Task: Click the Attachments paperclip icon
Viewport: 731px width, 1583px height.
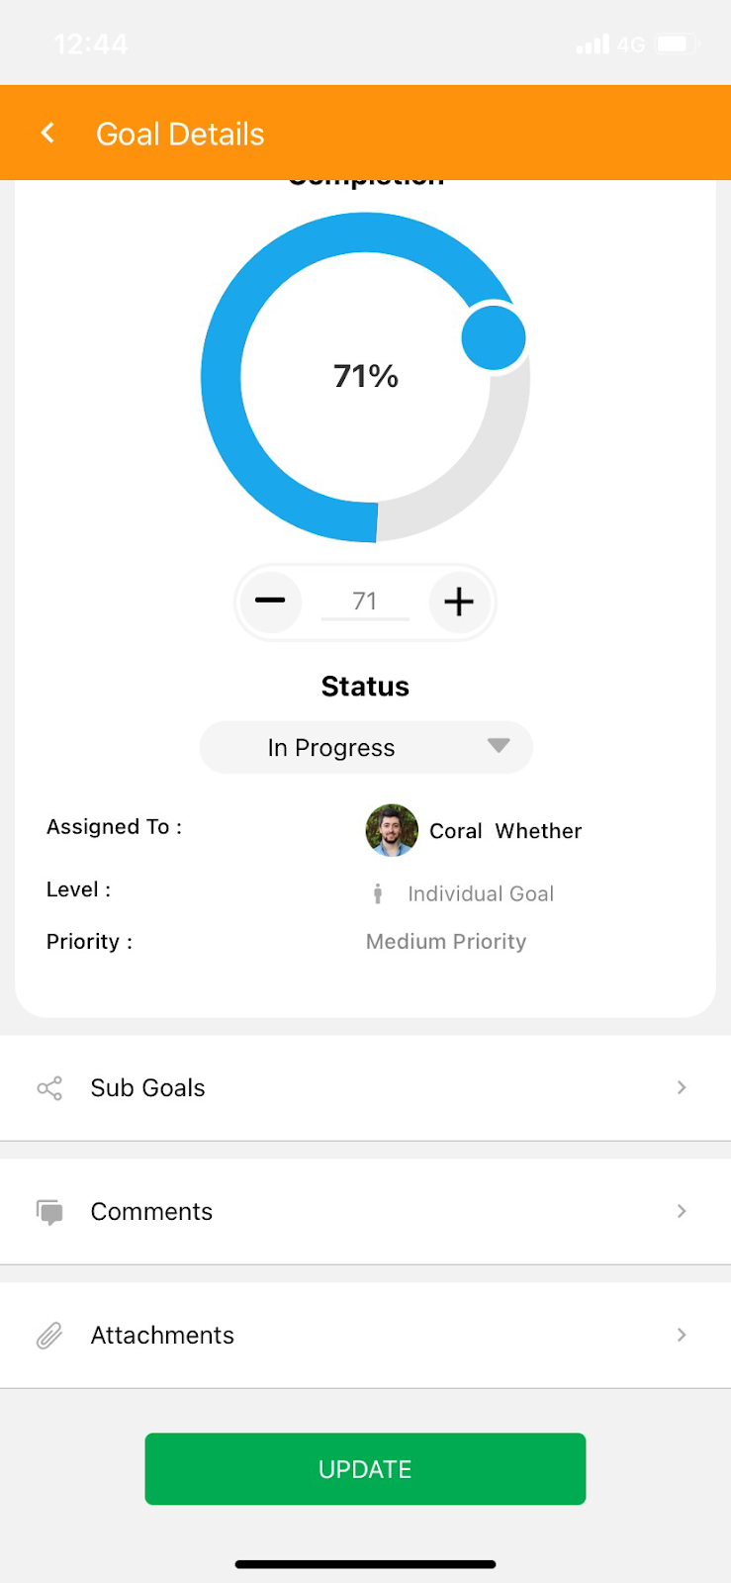Action: click(49, 1336)
